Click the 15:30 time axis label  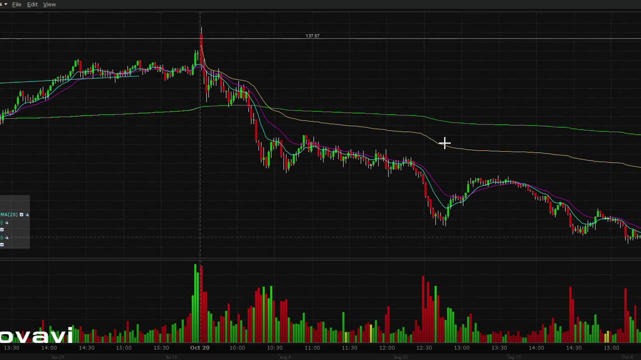click(161, 347)
